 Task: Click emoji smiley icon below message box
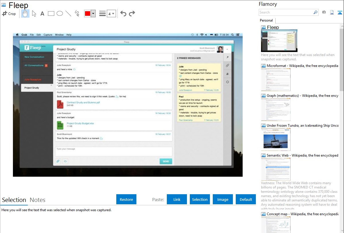click(65, 161)
